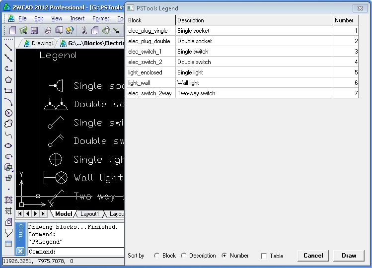Select the elec_plug_single row
372x268 pixels.
coord(243,31)
